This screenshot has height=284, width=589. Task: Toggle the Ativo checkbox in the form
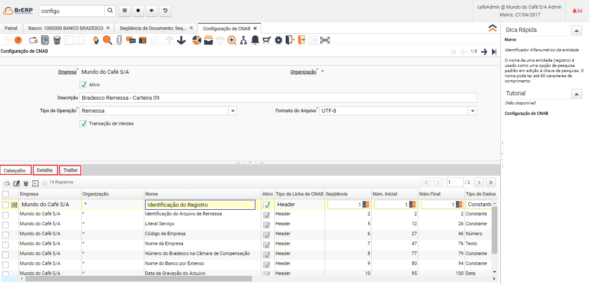coord(83,85)
